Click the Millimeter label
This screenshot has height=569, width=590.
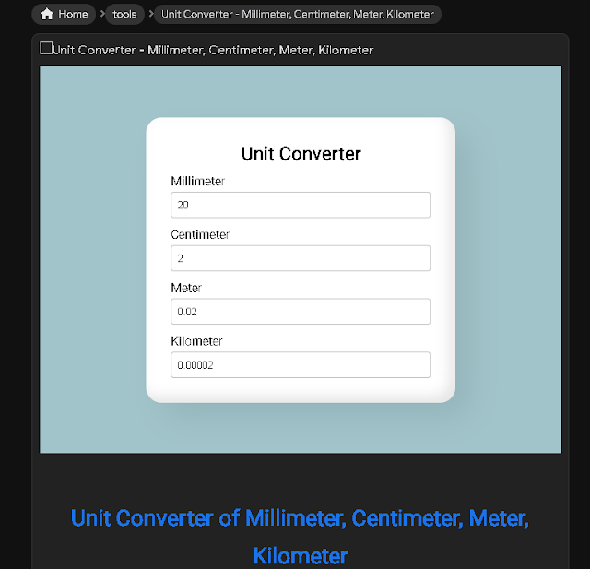[x=197, y=182]
